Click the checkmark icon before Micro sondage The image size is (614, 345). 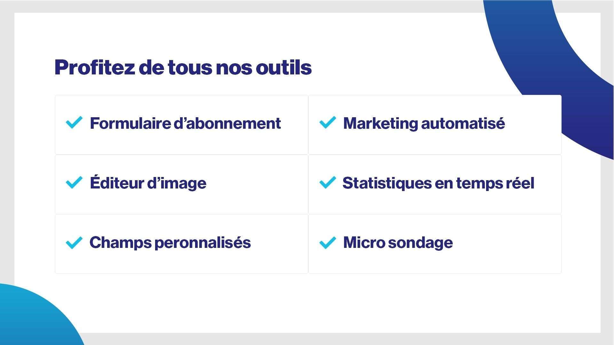tap(327, 242)
